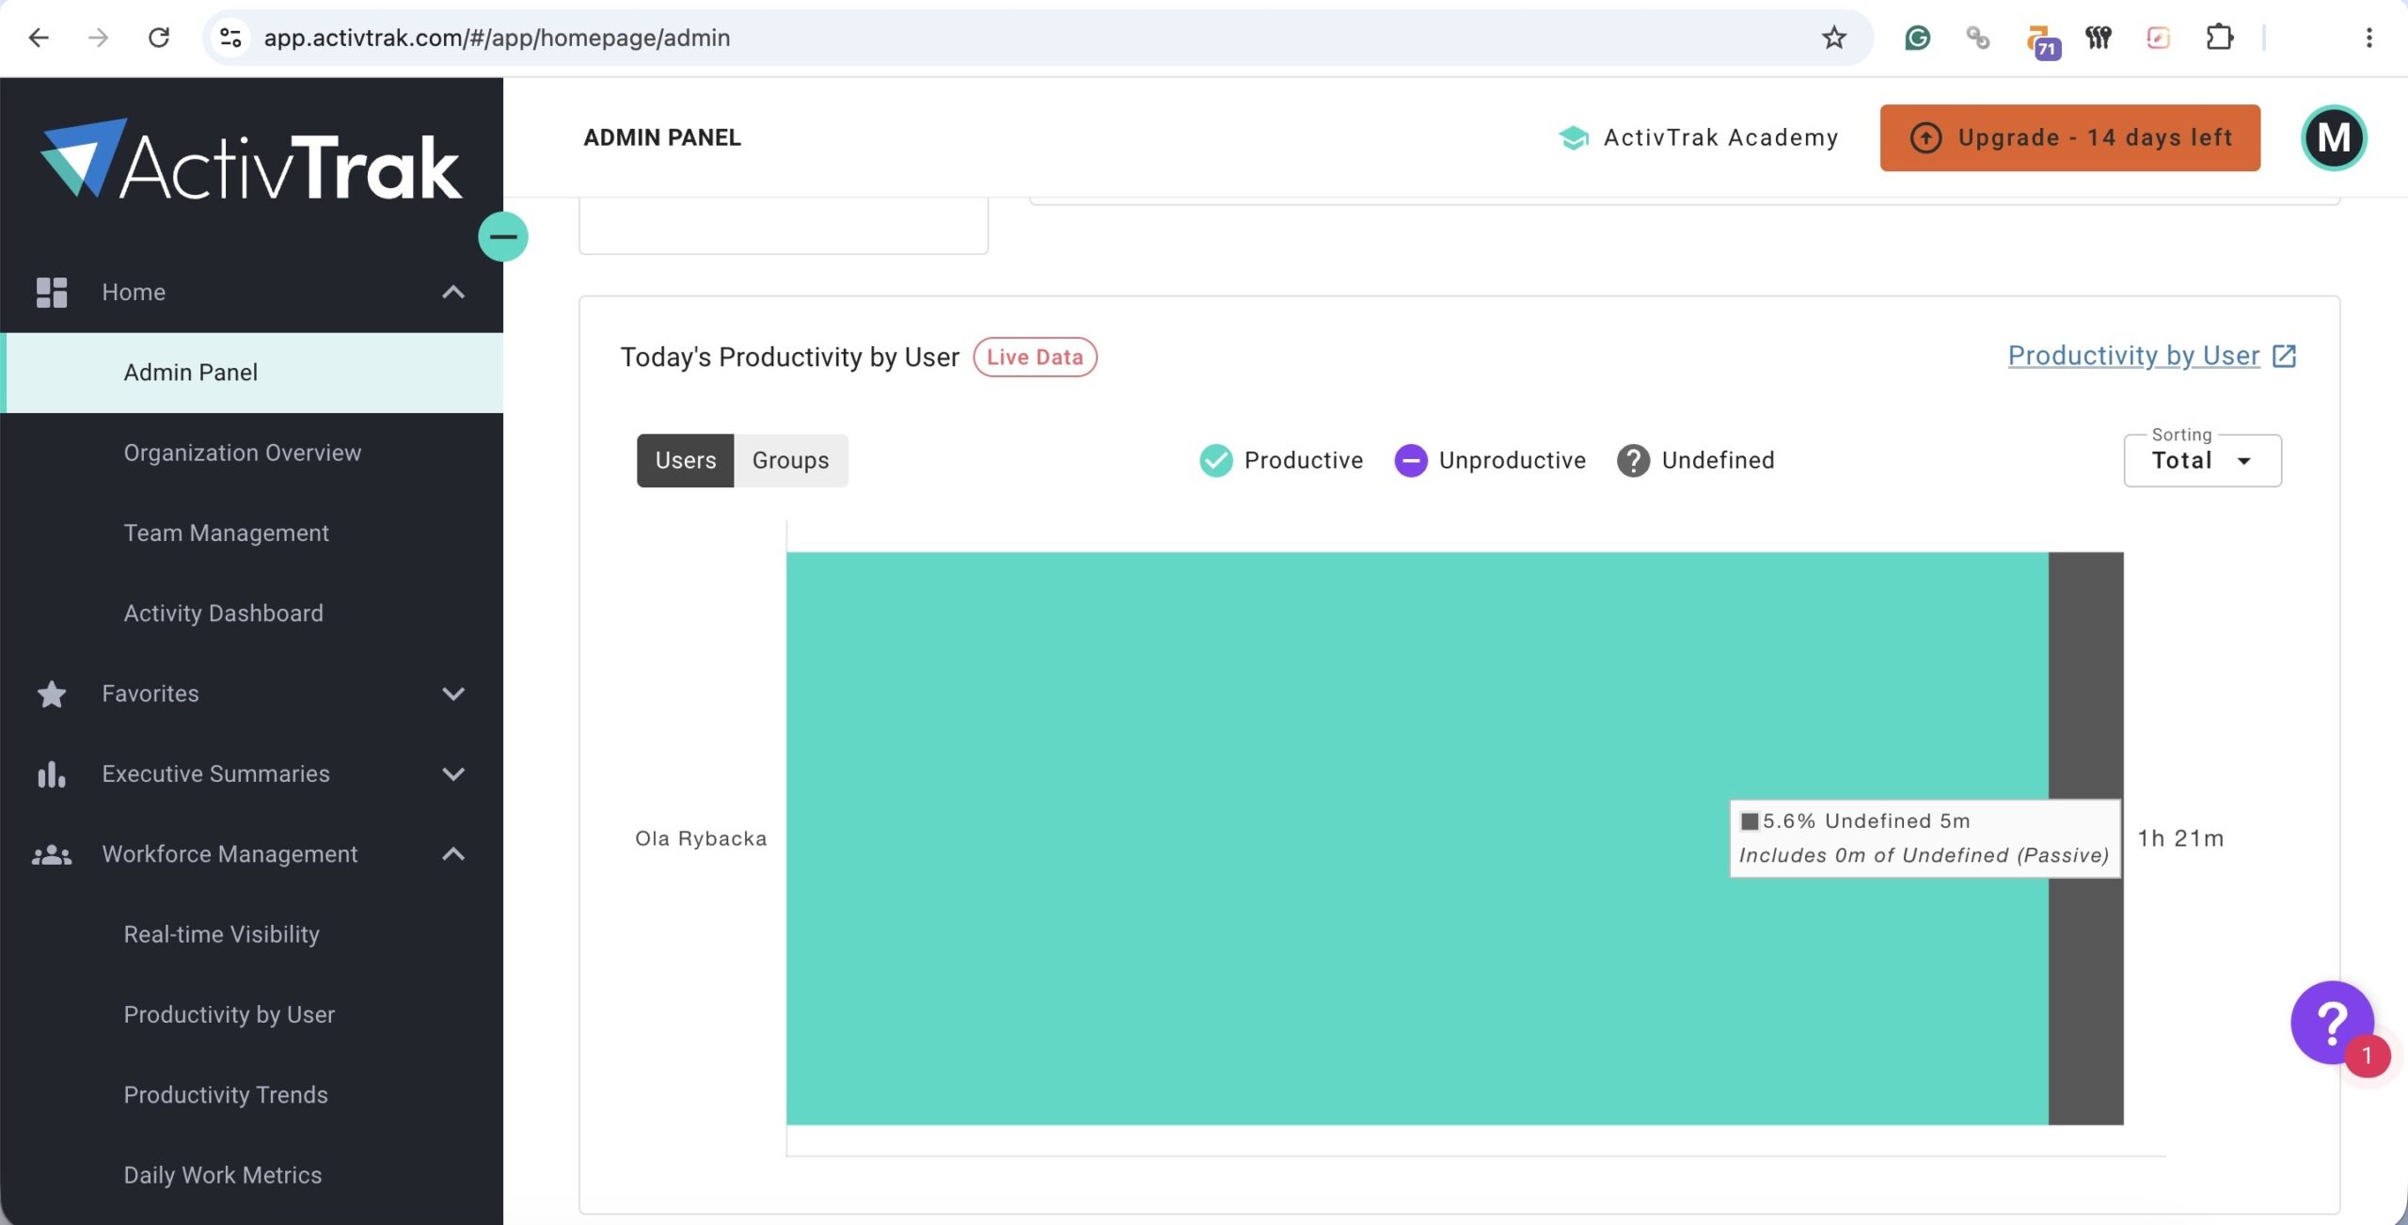Collapse the Workforce Management chevron
Screen dimensions: 2408x1225
coord(453,855)
